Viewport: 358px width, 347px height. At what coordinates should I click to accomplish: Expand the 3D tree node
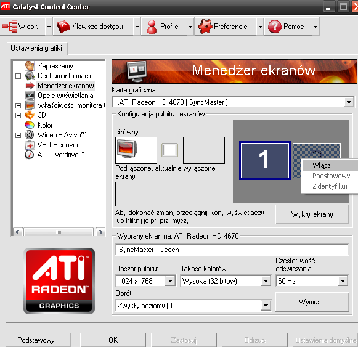pos(18,115)
